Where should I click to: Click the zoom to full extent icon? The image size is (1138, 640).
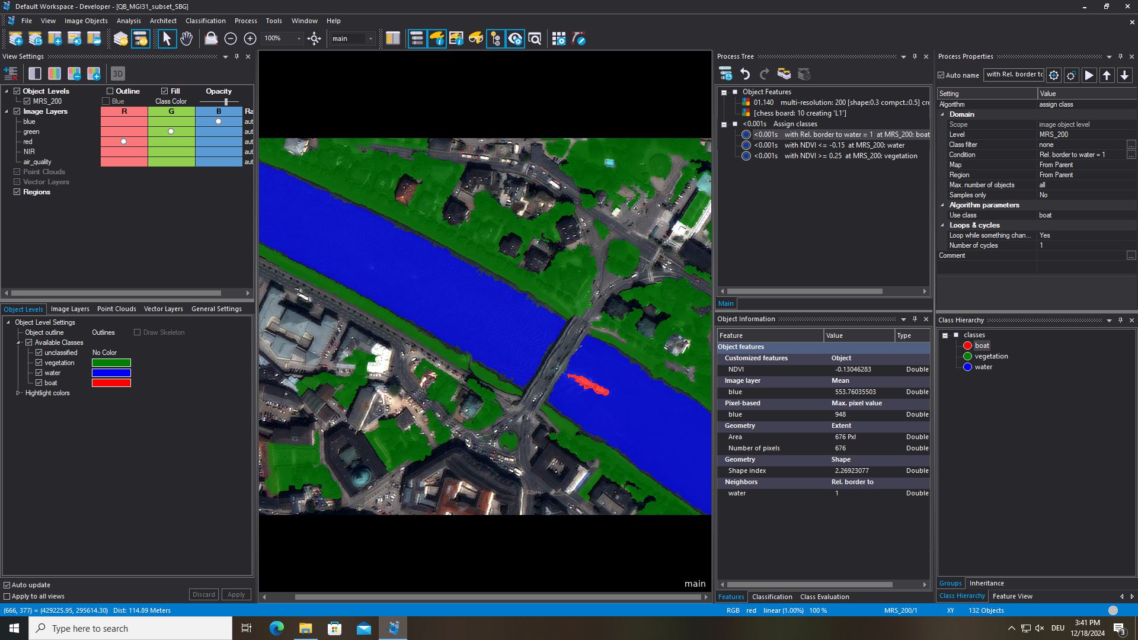tap(314, 39)
